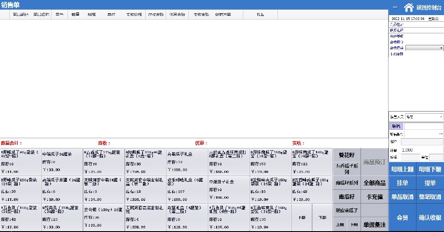Click the 应收 amount label
Viewport: 444px width, 232px height.
pyautogui.click(x=104, y=143)
